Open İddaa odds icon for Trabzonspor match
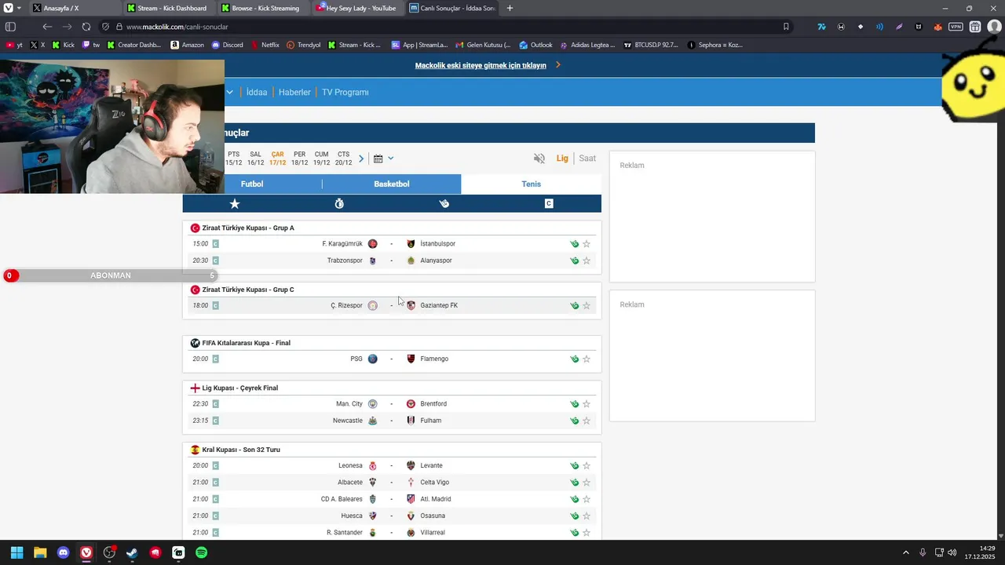Viewport: 1005px width, 565px height. [x=575, y=261]
